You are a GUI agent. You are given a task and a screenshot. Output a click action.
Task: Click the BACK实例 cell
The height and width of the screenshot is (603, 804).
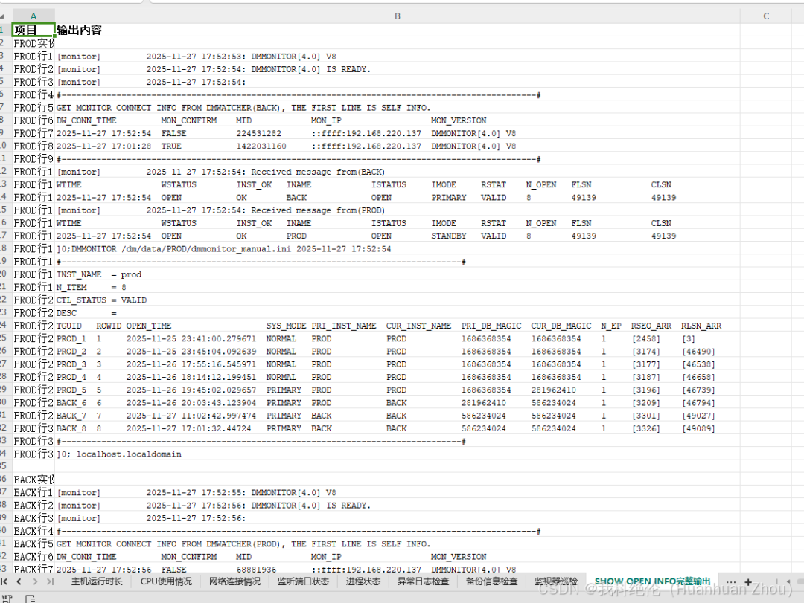tap(33, 480)
